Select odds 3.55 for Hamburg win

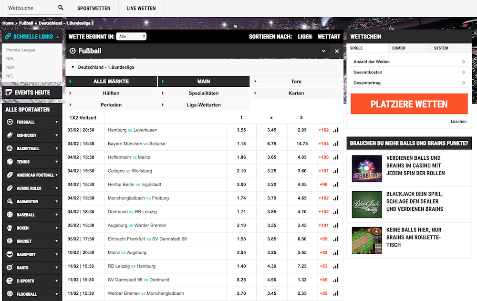[241, 130]
